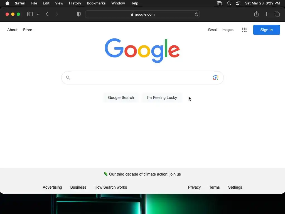Open the Gmail link

(x=213, y=30)
